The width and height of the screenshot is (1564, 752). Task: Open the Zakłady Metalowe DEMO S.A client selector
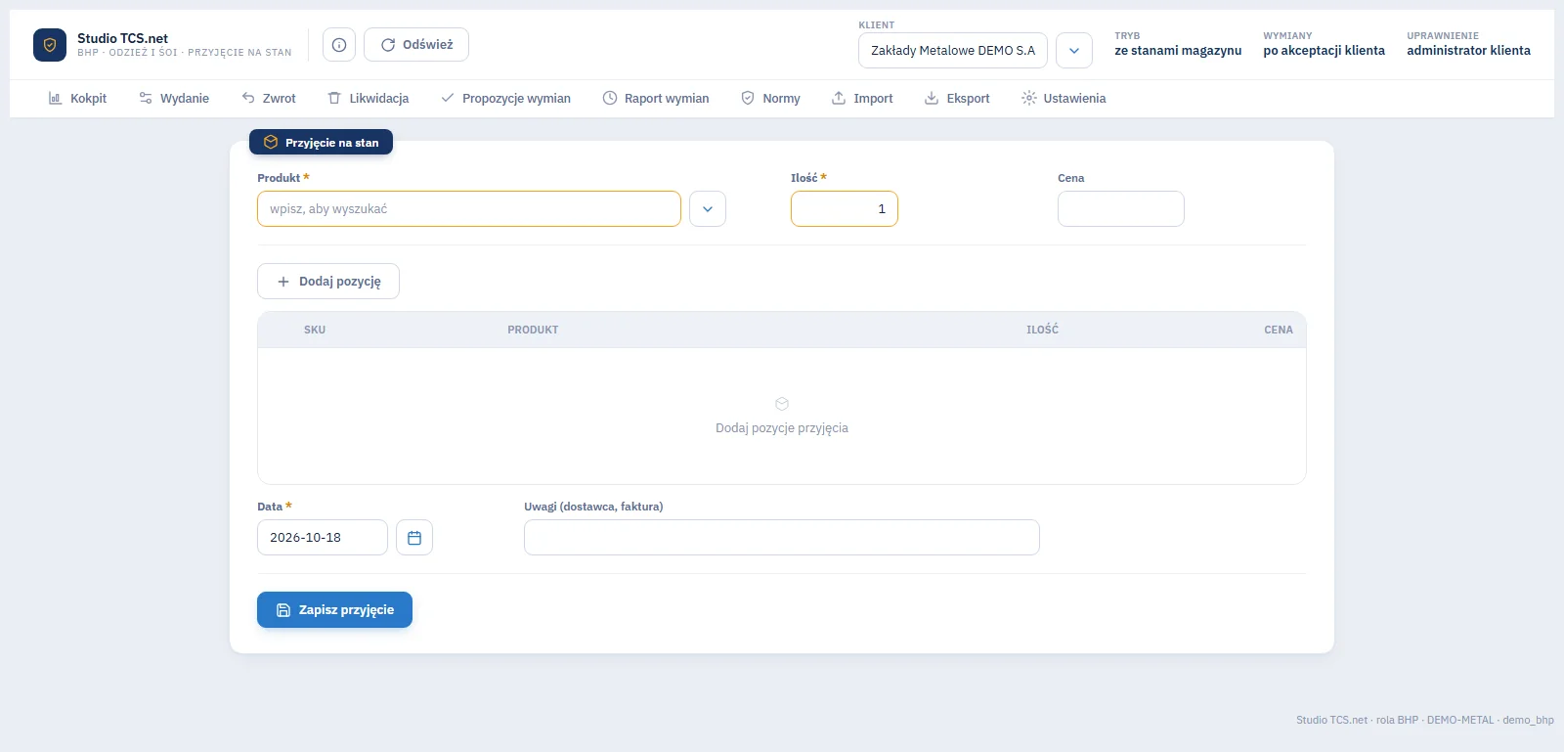953,51
